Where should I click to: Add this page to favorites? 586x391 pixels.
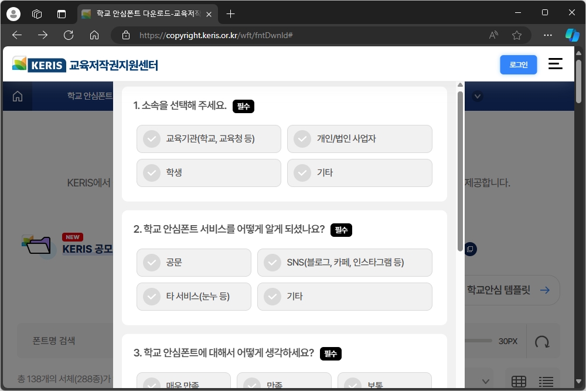tap(517, 35)
